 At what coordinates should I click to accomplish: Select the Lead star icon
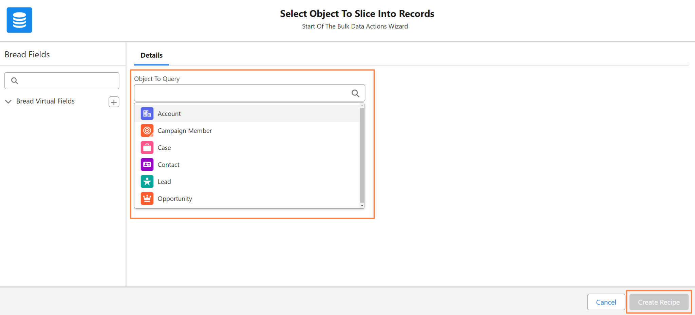pos(147,181)
